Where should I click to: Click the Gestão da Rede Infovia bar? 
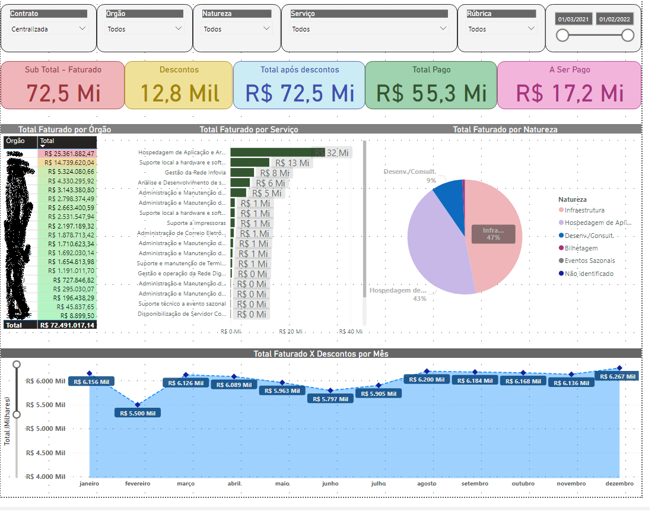coord(242,173)
